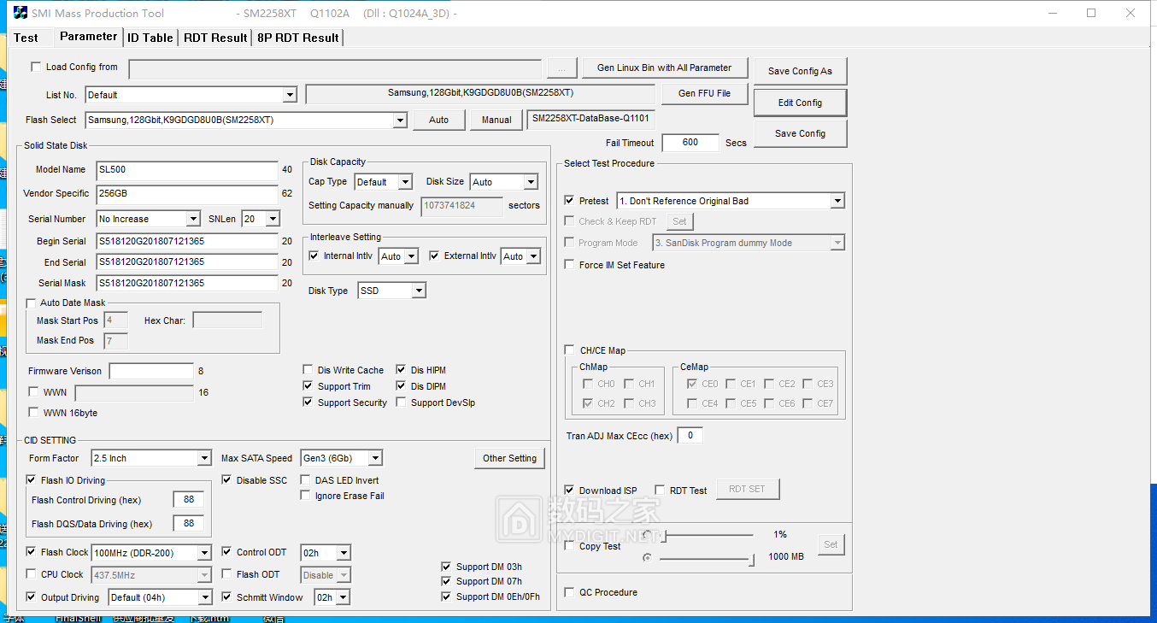Enable the Dis Write Cache checkbox
The height and width of the screenshot is (623, 1157).
tap(308, 370)
